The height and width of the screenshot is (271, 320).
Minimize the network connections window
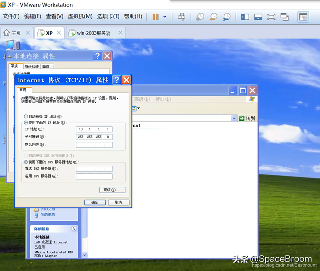click(233, 91)
